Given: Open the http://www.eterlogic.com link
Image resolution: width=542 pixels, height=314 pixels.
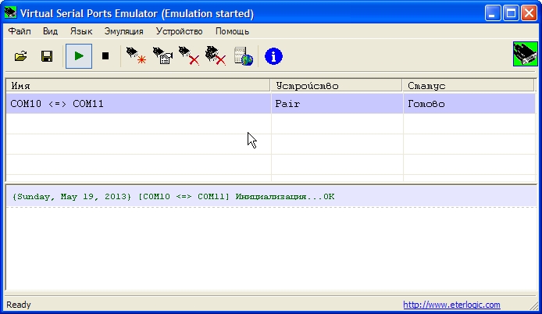Looking at the screenshot, I should 451,305.
